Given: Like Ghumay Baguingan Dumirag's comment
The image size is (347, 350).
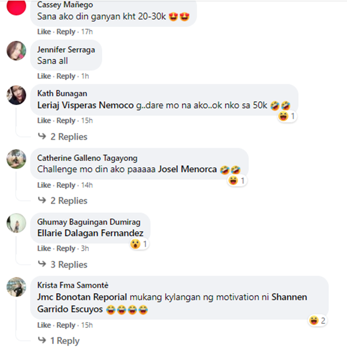Looking at the screenshot, I should [x=44, y=249].
